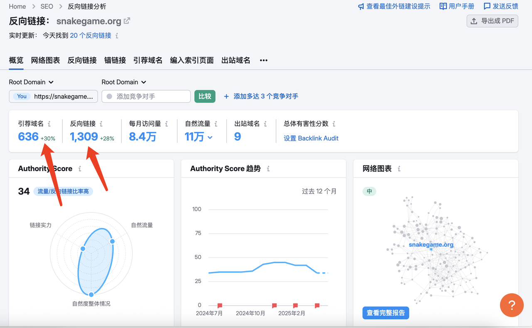Expand the second Root Domain dropdown
The image size is (532, 328).
124,82
